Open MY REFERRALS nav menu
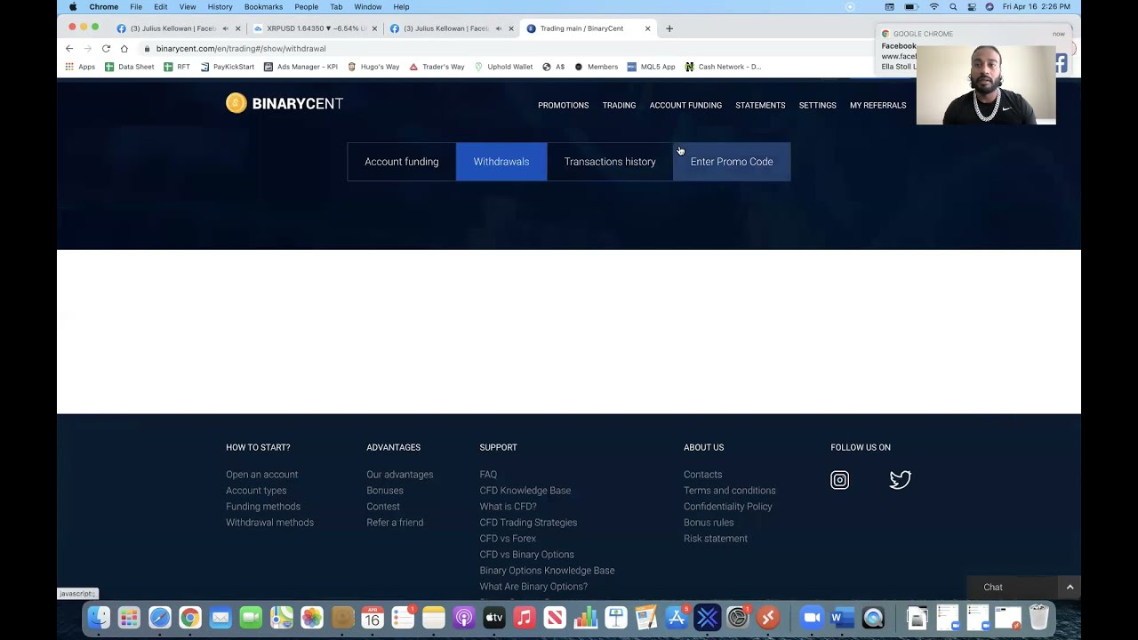The image size is (1138, 640). (x=878, y=105)
